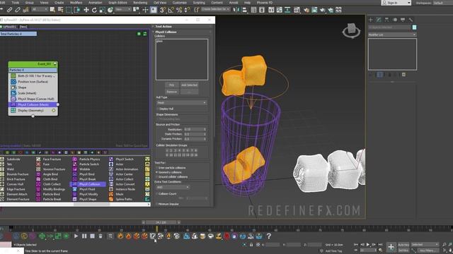Image resolution: width=453 pixels, height=254 pixels.
Task: Toggle the green flow enable icon at editor top
Action: coord(139,34)
